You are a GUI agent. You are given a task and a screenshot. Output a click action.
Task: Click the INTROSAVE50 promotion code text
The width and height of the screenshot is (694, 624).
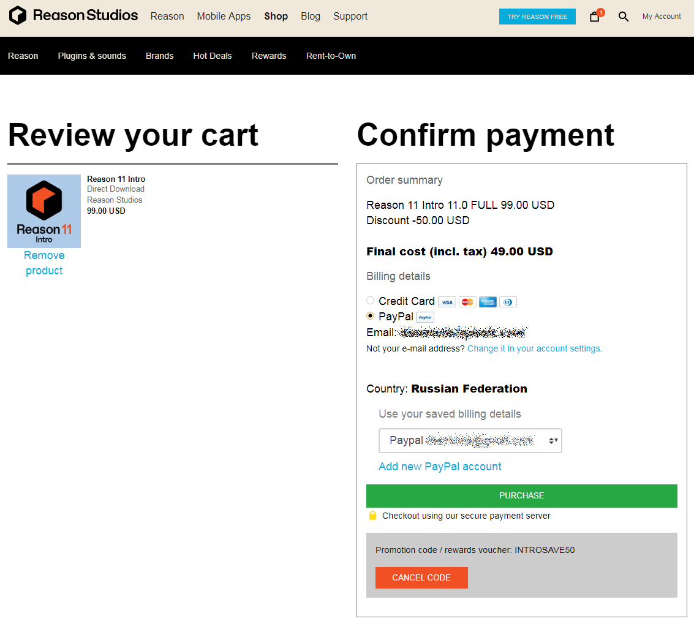click(545, 550)
